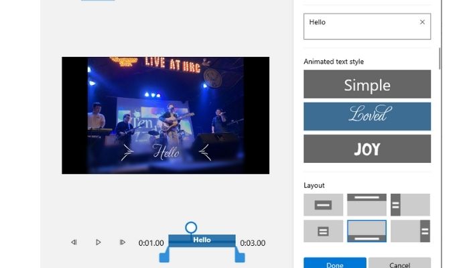The height and width of the screenshot is (268, 469).
Task: Pick the bottom-aligned text layout icon
Action: click(x=366, y=231)
